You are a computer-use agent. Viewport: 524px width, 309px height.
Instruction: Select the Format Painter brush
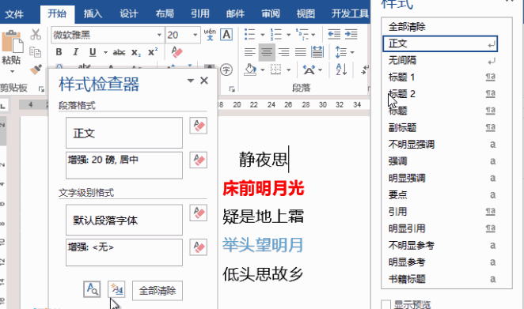coord(36,69)
